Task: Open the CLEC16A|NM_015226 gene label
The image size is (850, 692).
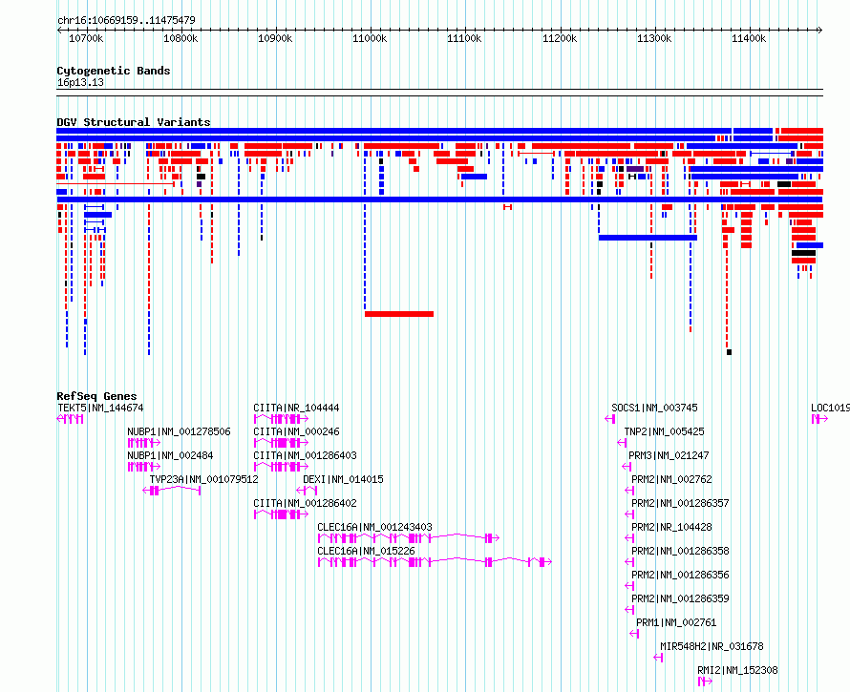Action: [366, 551]
